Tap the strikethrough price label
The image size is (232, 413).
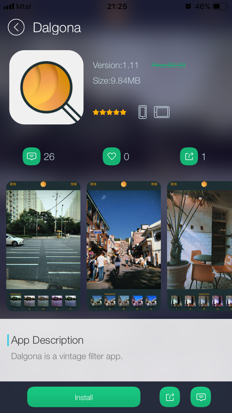pos(168,65)
